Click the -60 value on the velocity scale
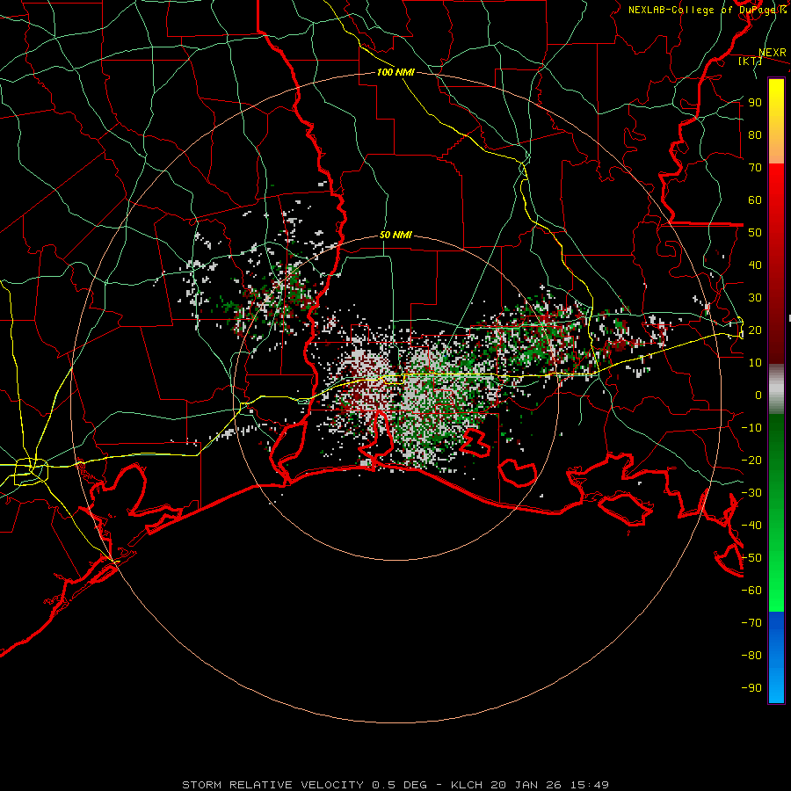This screenshot has height=791, width=791. 751,591
